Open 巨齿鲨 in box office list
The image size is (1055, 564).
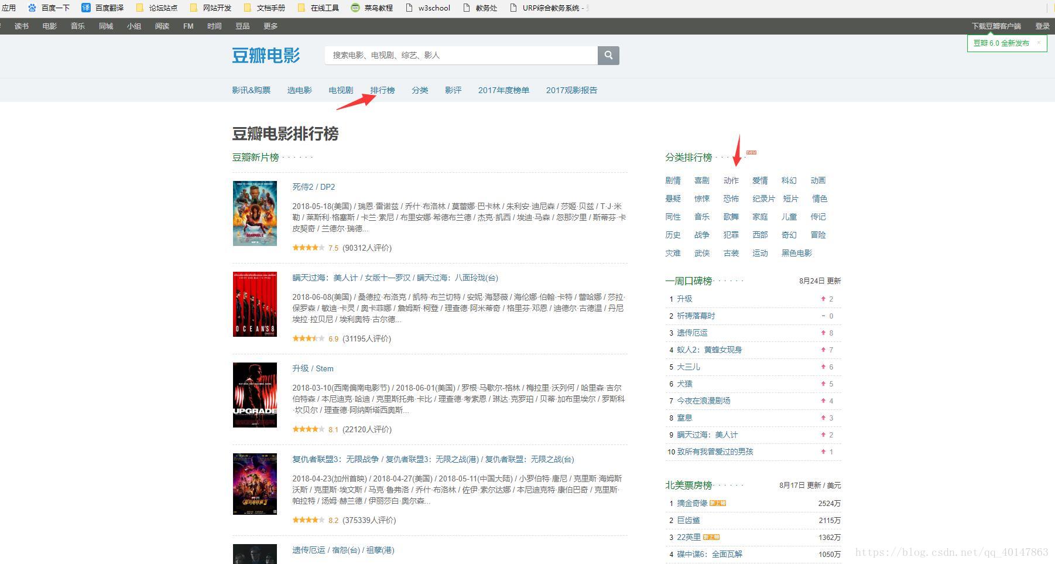point(689,520)
